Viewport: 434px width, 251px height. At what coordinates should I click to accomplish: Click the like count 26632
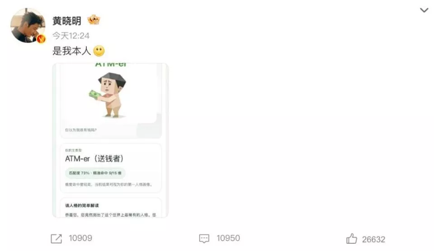(374, 239)
